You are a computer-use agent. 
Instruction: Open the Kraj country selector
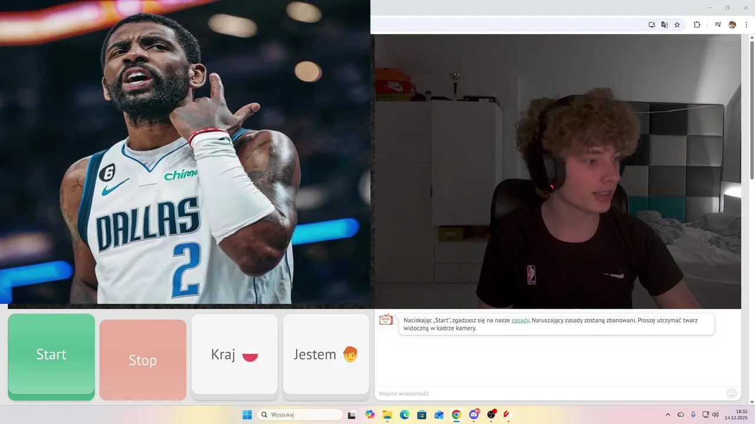pyautogui.click(x=235, y=355)
